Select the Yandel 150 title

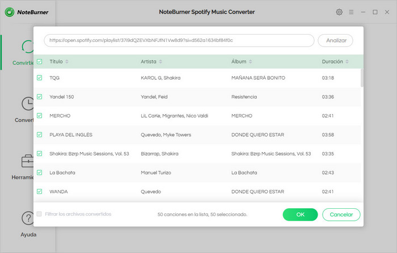(x=62, y=97)
